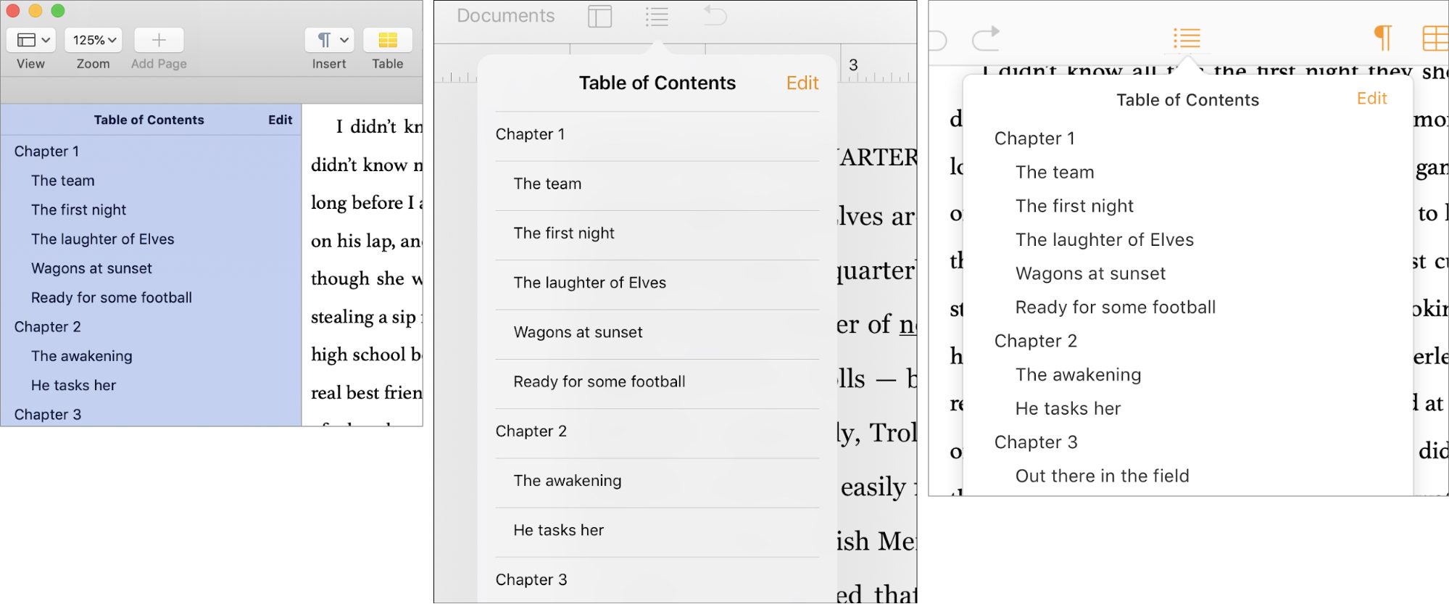Open the Insert paragraph dropdown
The height and width of the screenshot is (604, 1449).
(330, 40)
